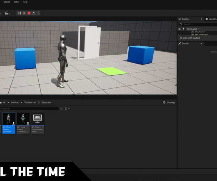Open the asset filter icon
This screenshot has height=181, width=217.
pos(66,109)
